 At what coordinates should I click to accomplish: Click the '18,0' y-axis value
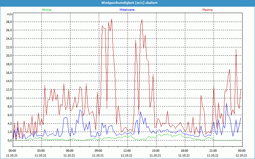pos(9,64)
